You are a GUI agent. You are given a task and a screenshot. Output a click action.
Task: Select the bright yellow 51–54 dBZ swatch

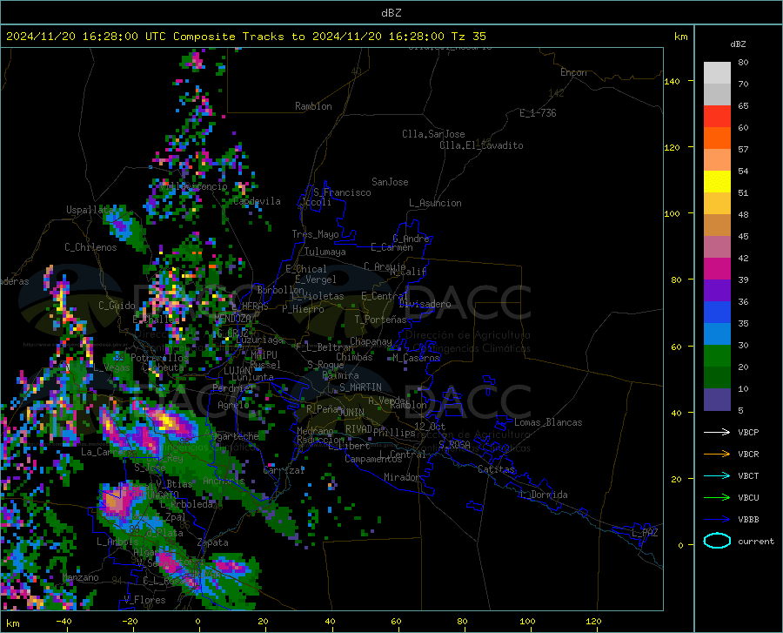(717, 182)
